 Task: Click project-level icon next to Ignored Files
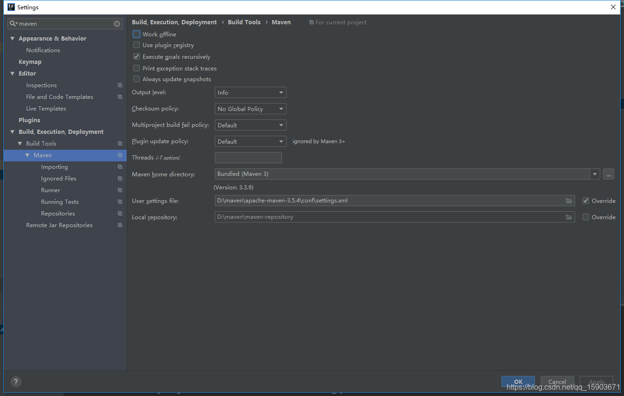[120, 179]
